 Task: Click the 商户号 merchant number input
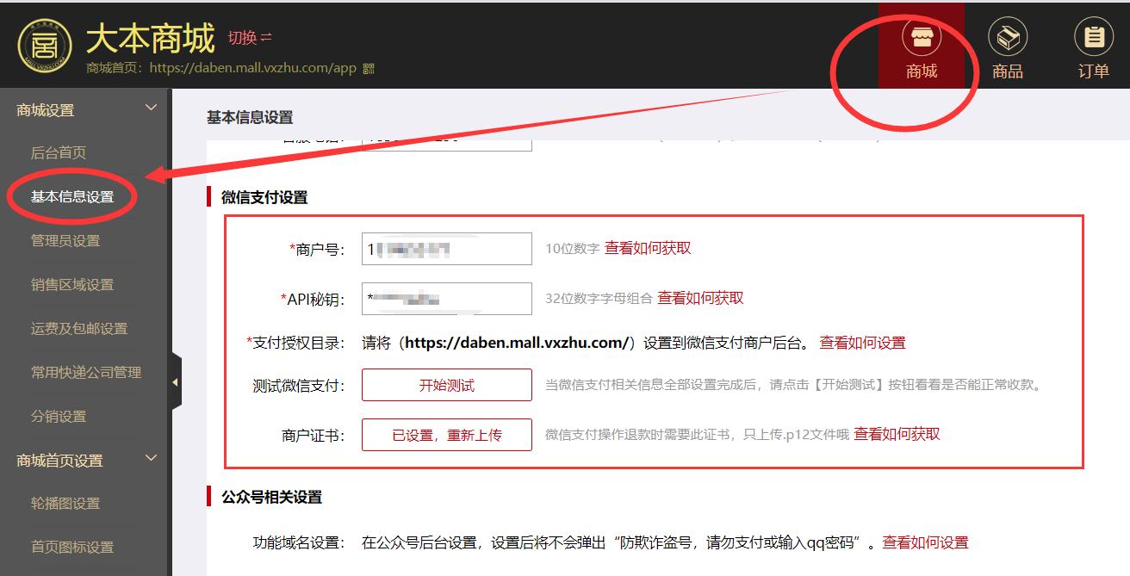click(x=446, y=248)
